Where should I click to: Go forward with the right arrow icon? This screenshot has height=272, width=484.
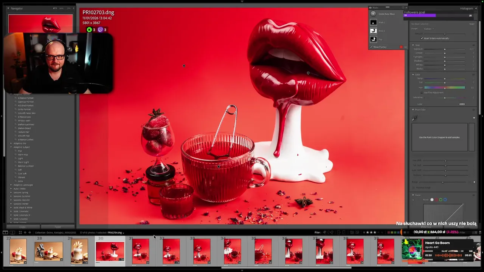(29, 232)
